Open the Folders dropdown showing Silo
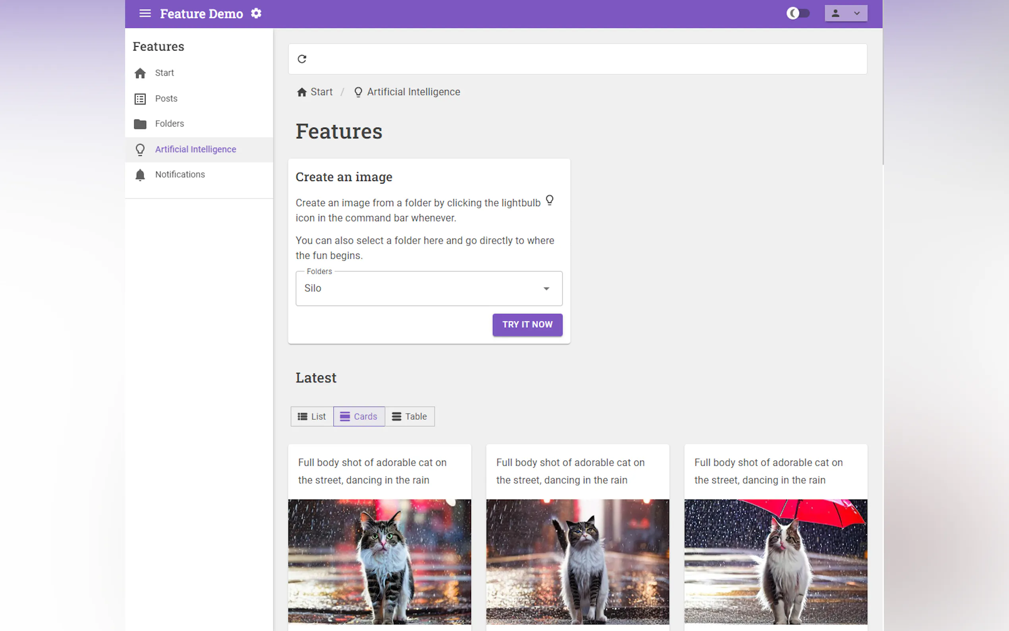Image resolution: width=1009 pixels, height=631 pixels. (429, 288)
